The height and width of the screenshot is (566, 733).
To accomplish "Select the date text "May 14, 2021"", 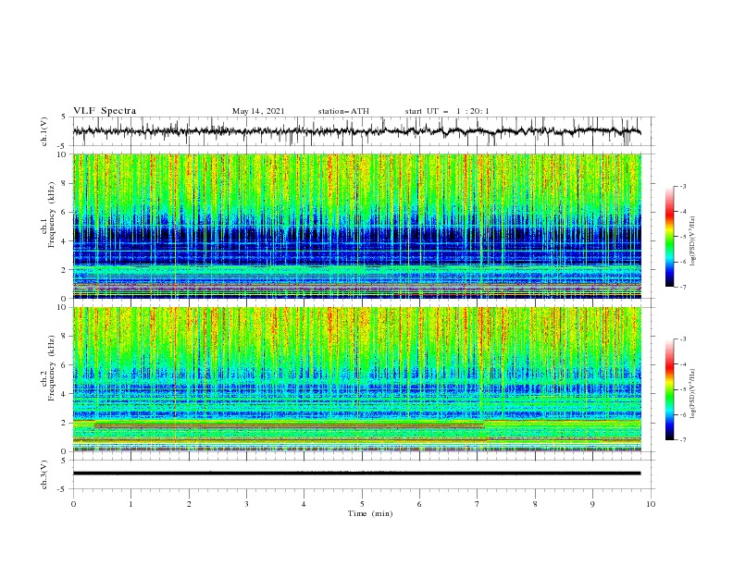I will [x=258, y=111].
